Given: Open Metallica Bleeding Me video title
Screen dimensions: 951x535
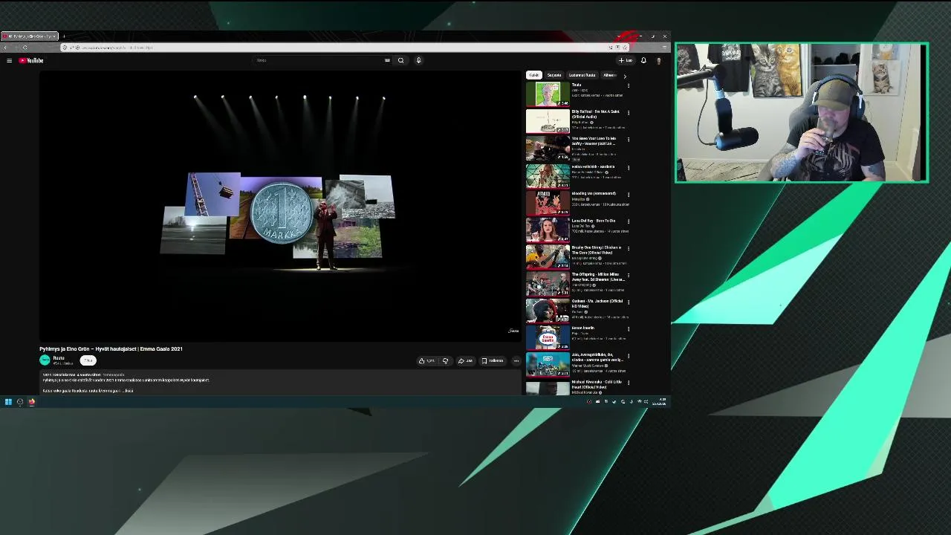Looking at the screenshot, I should click(594, 194).
